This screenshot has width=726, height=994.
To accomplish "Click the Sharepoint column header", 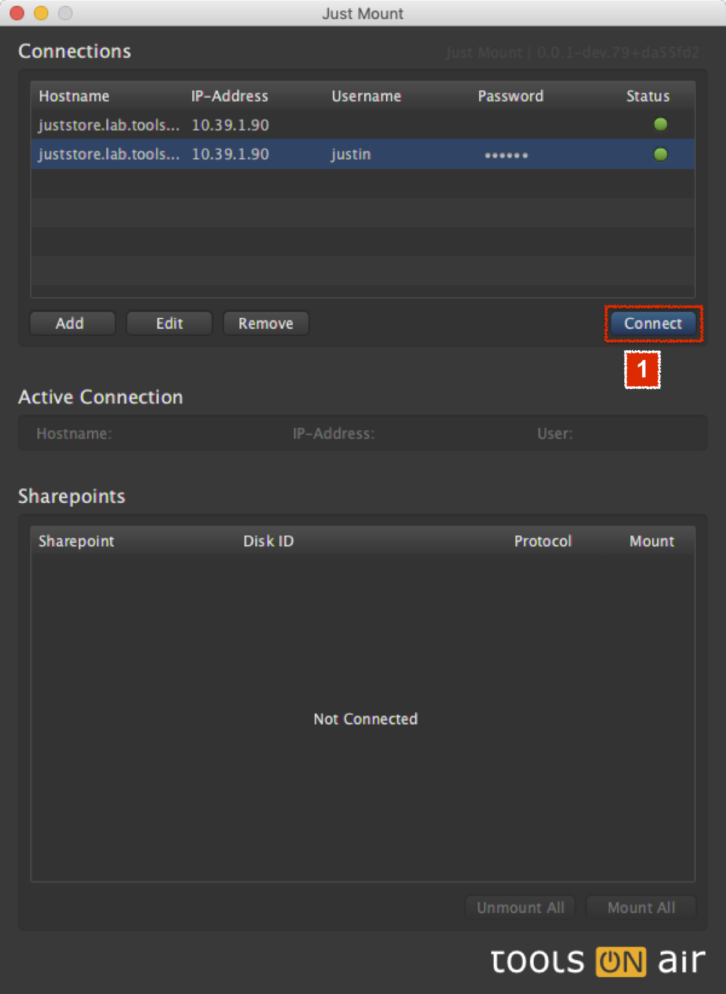I will pos(76,541).
